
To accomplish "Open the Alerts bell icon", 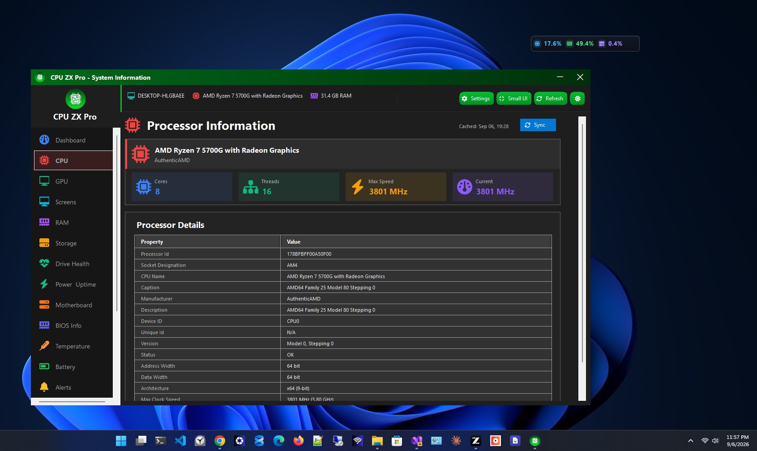I will tap(44, 387).
